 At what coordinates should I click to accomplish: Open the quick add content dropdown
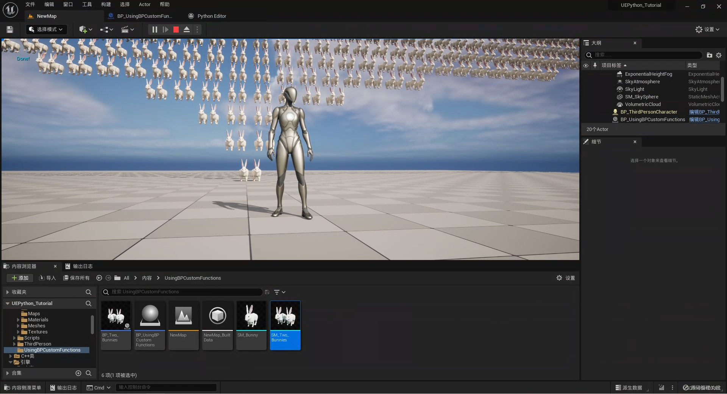click(x=86, y=30)
